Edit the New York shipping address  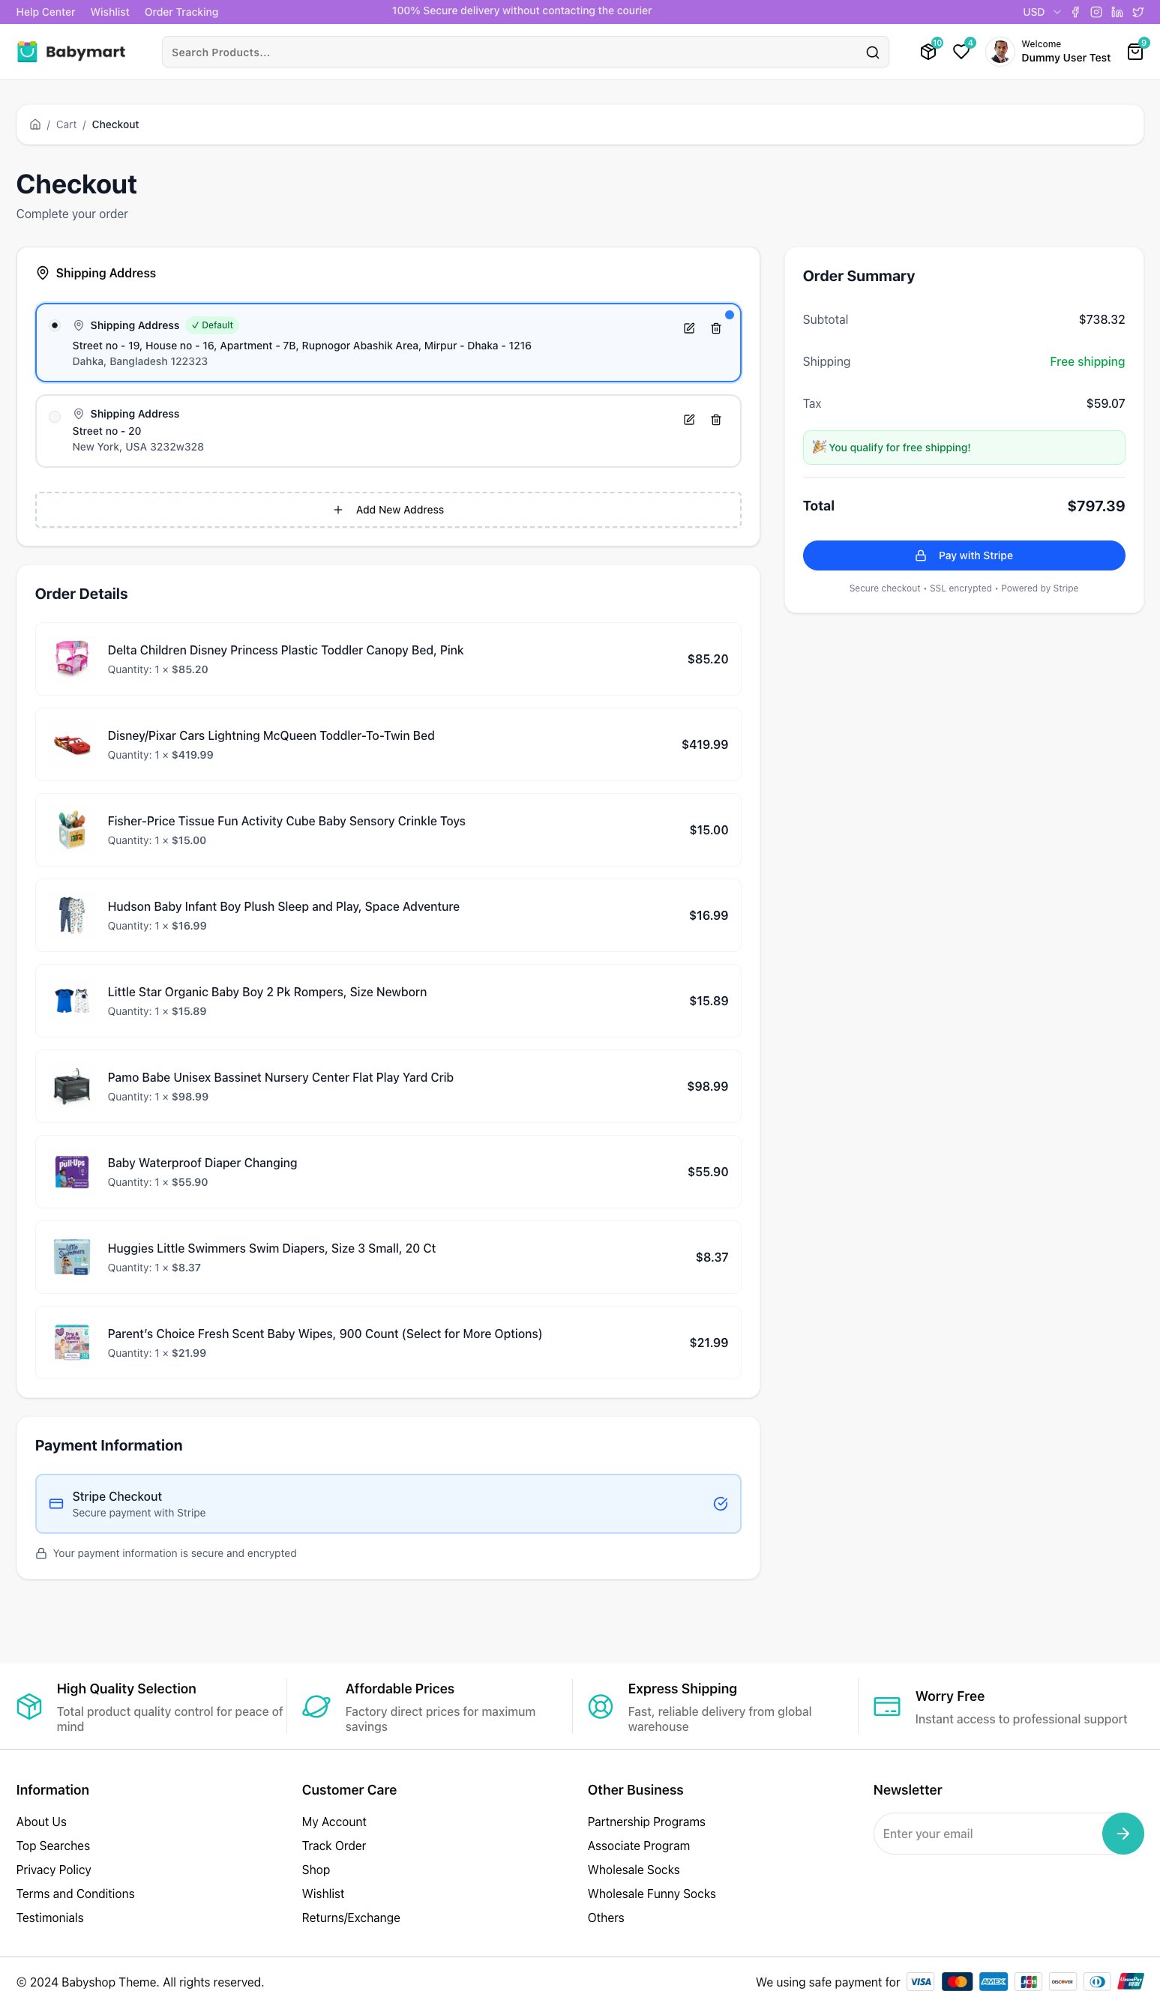point(689,420)
